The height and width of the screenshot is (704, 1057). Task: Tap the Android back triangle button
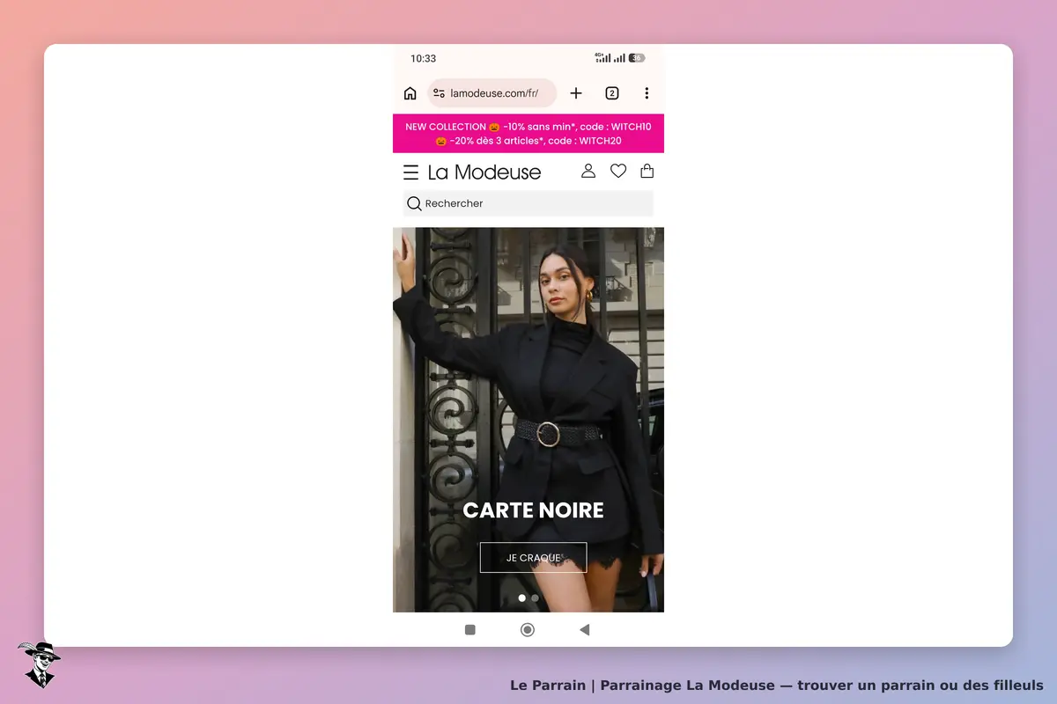tap(584, 629)
